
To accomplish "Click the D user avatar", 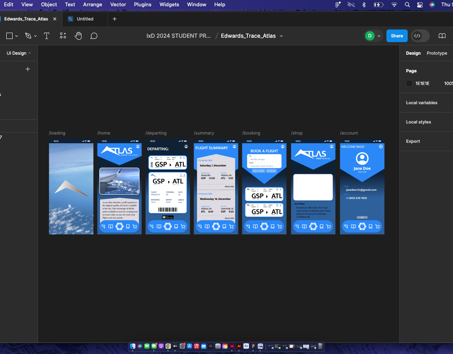I will (370, 36).
